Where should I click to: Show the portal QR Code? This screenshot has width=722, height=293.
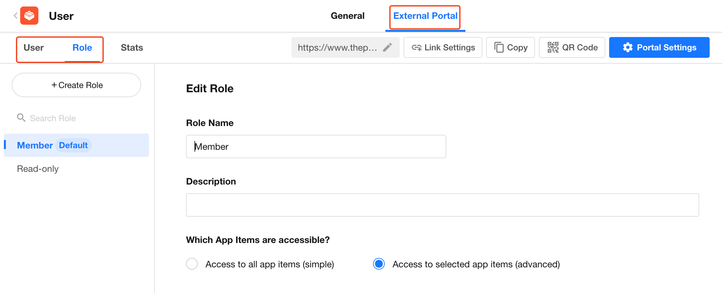[572, 47]
